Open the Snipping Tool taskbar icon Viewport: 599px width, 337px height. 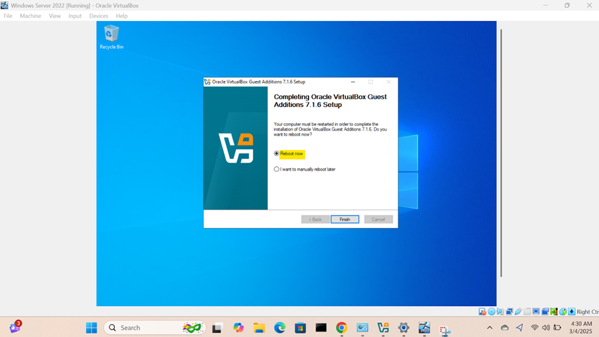coord(445,330)
